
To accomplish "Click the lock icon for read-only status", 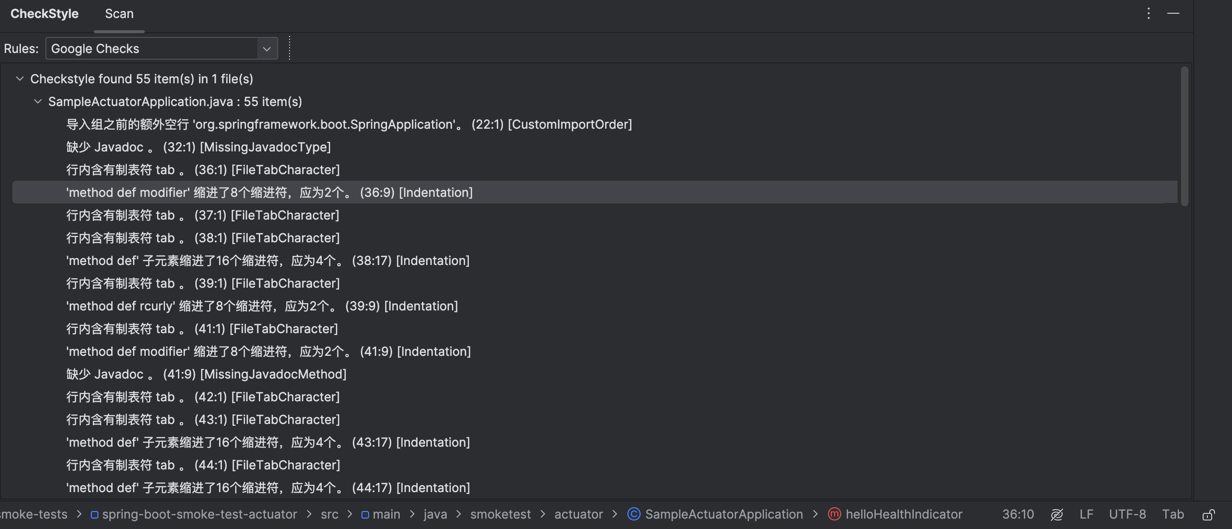I will [1208, 515].
